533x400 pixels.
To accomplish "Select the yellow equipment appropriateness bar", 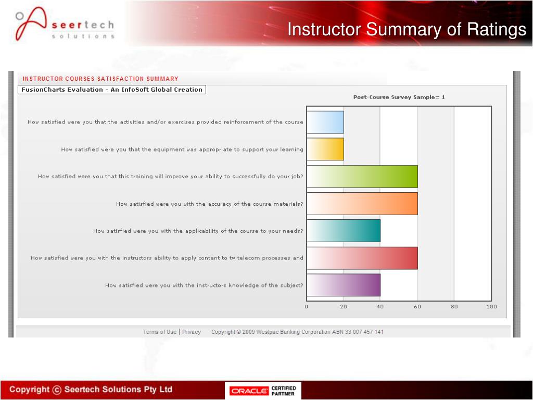I will [x=325, y=149].
